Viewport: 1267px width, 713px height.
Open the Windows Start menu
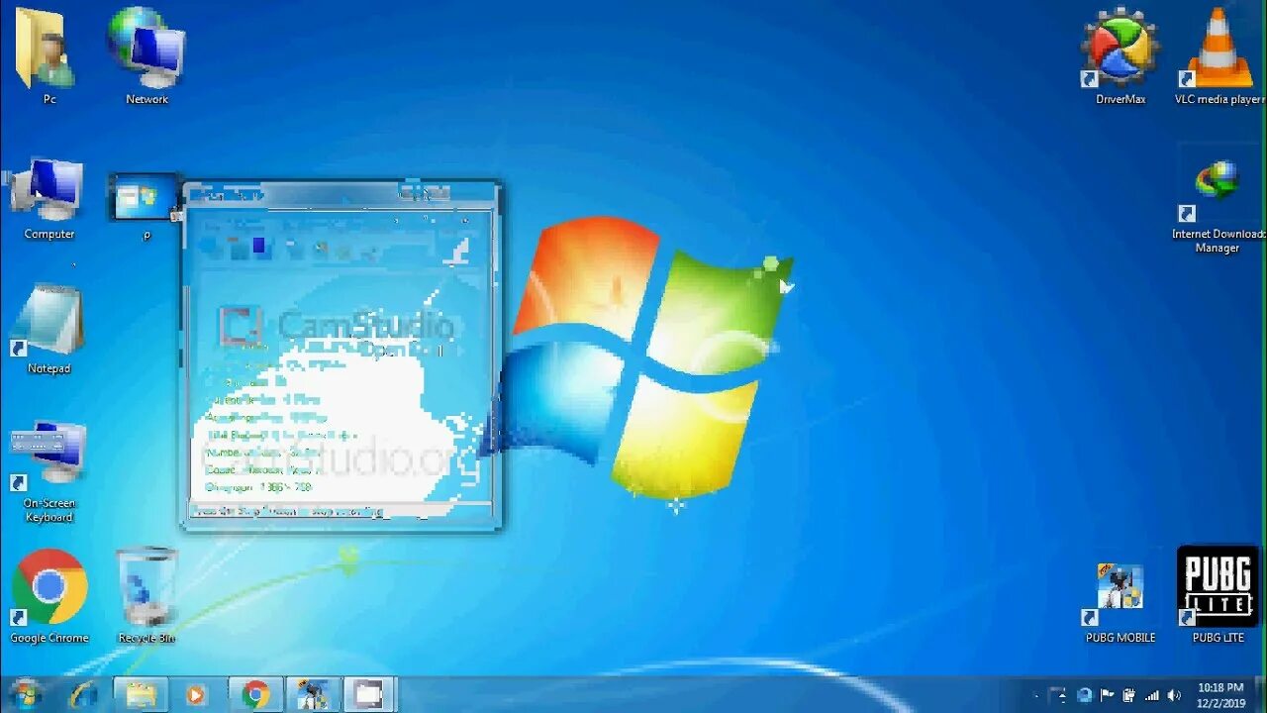pos(25,695)
